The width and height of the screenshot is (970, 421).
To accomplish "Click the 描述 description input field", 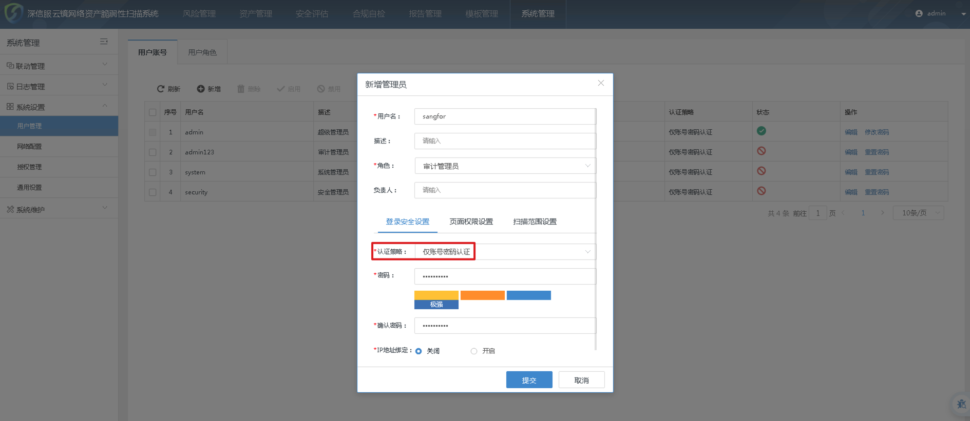I will coord(505,141).
